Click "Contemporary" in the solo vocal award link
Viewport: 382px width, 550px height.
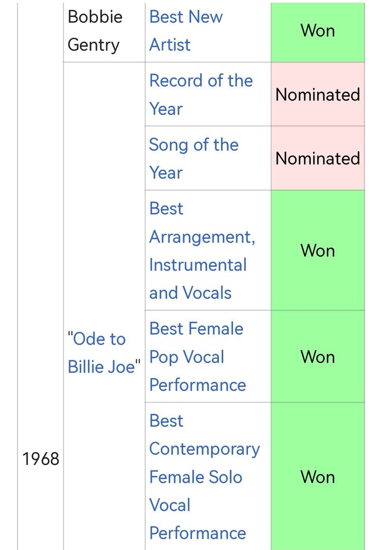(205, 449)
